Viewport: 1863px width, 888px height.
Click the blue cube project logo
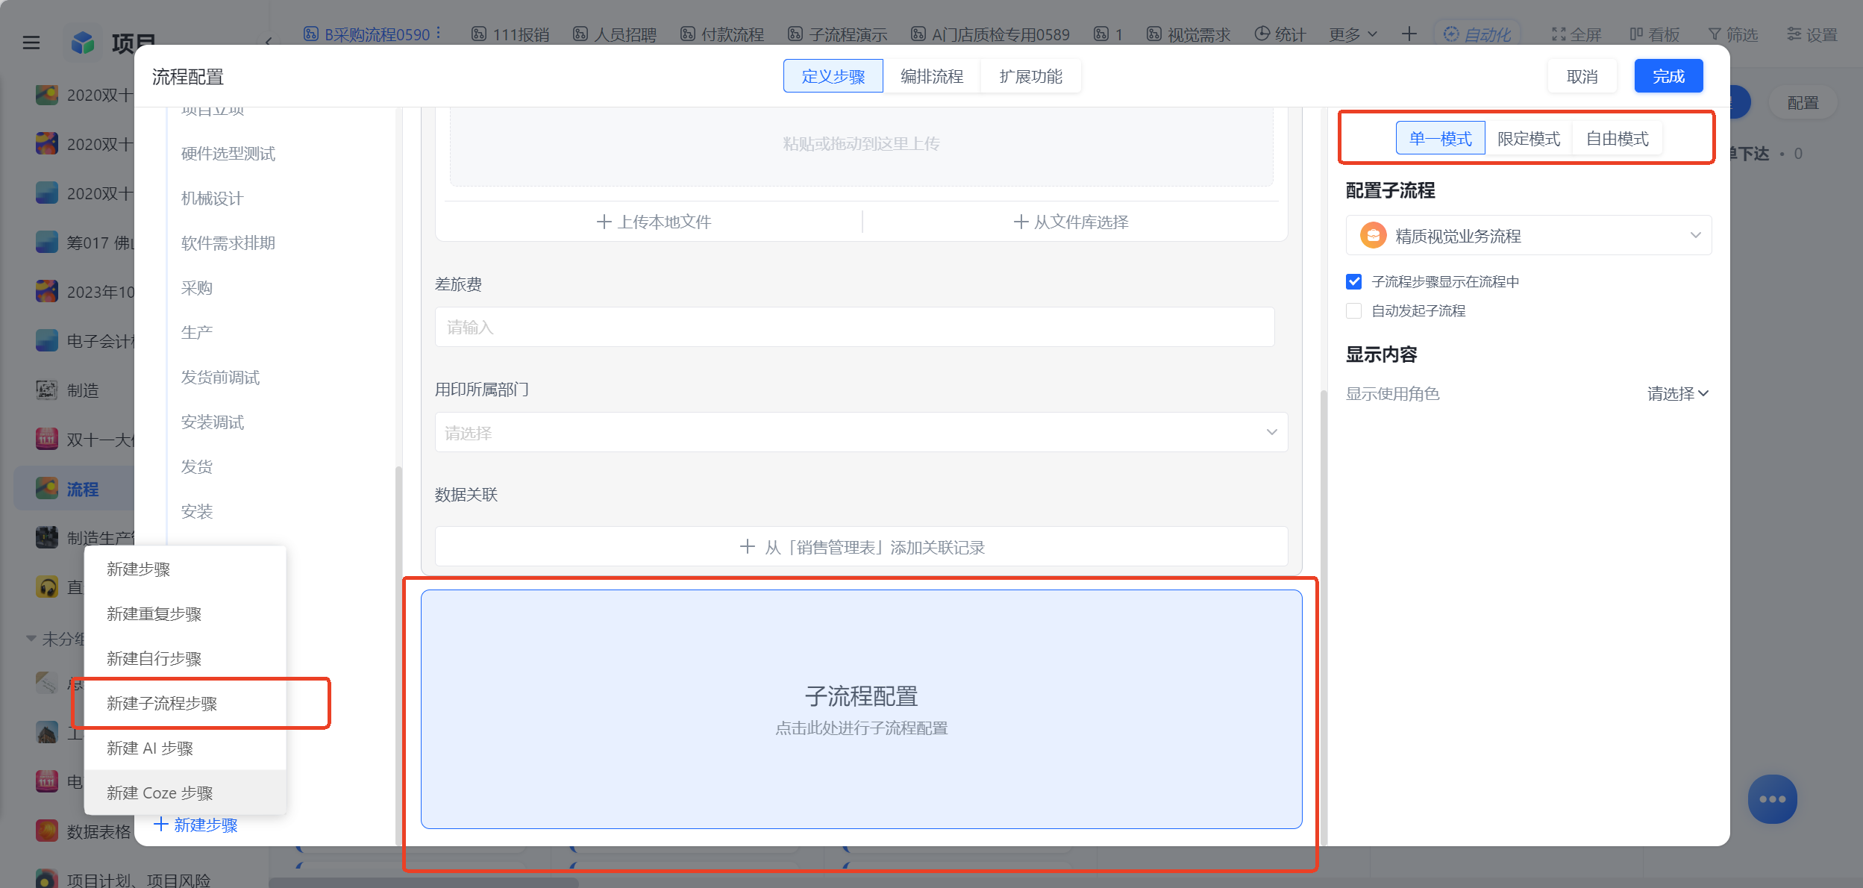point(83,43)
